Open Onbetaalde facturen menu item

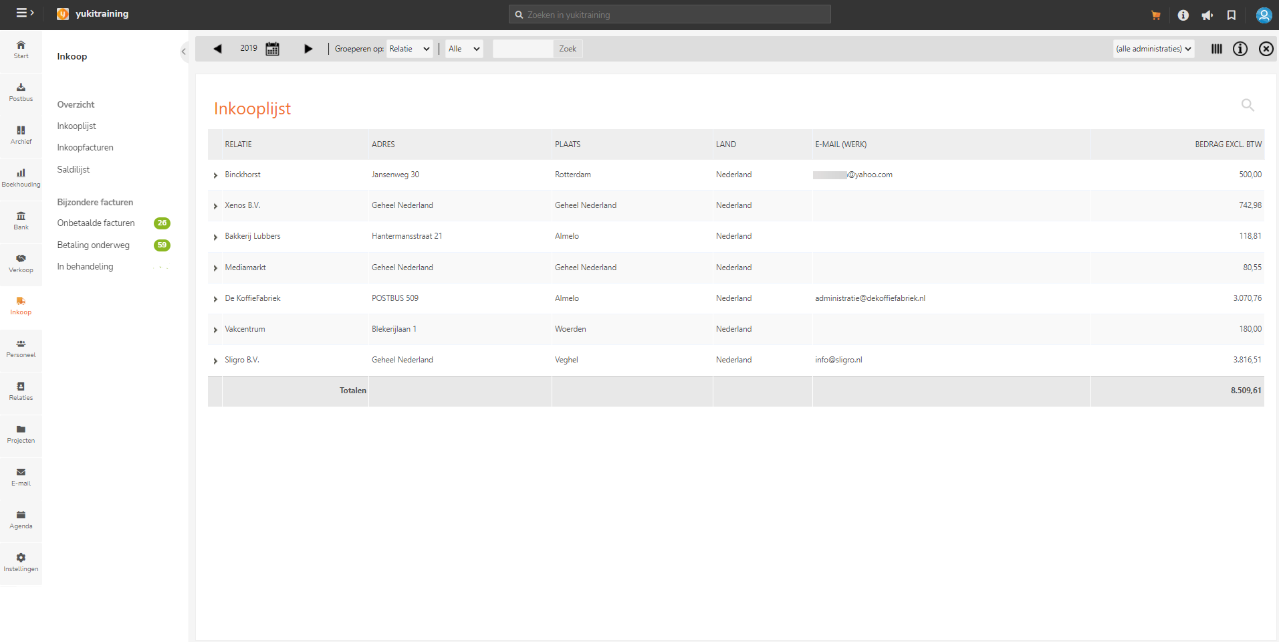[x=96, y=223]
